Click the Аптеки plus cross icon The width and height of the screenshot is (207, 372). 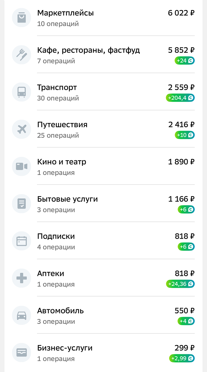pos(22,278)
